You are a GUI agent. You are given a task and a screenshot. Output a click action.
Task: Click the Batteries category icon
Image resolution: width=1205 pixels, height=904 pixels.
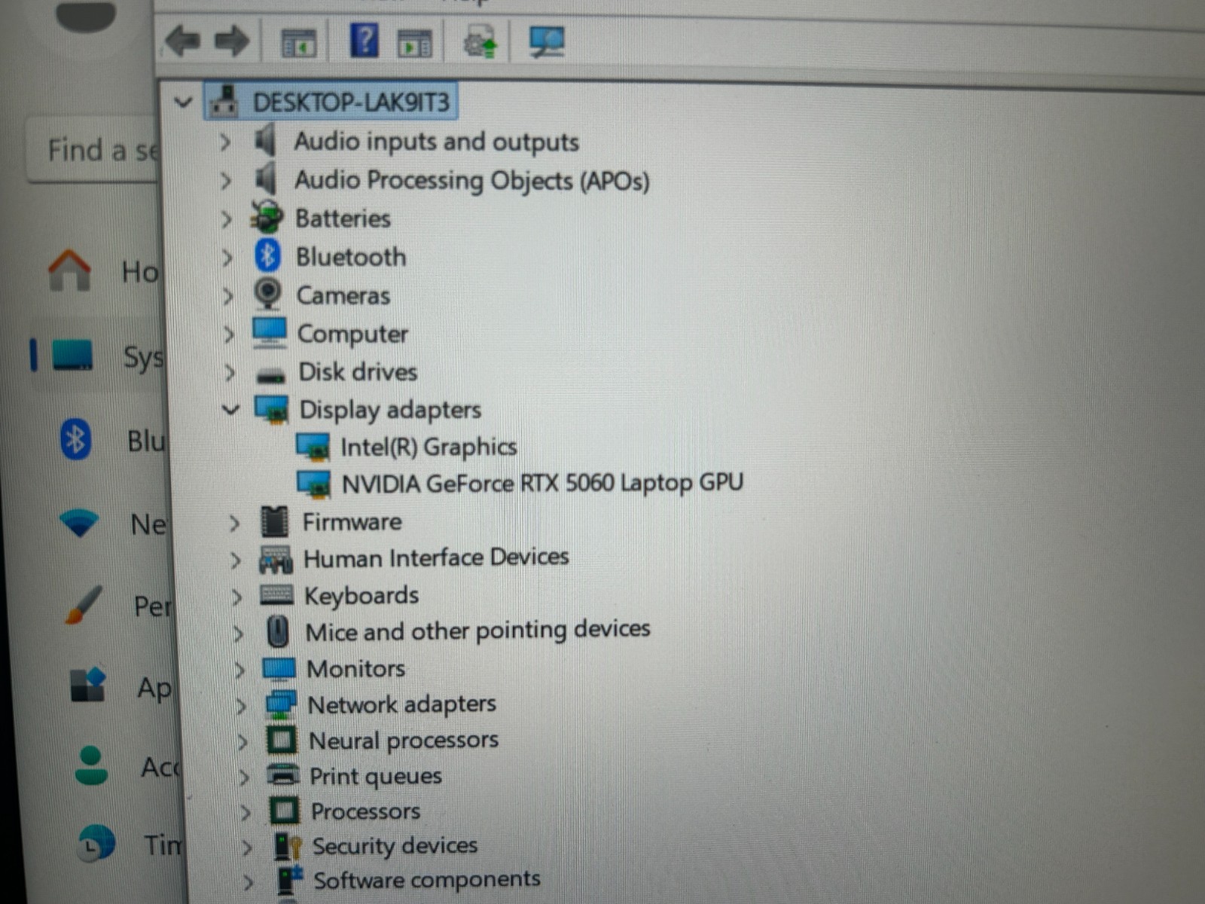[x=267, y=217]
